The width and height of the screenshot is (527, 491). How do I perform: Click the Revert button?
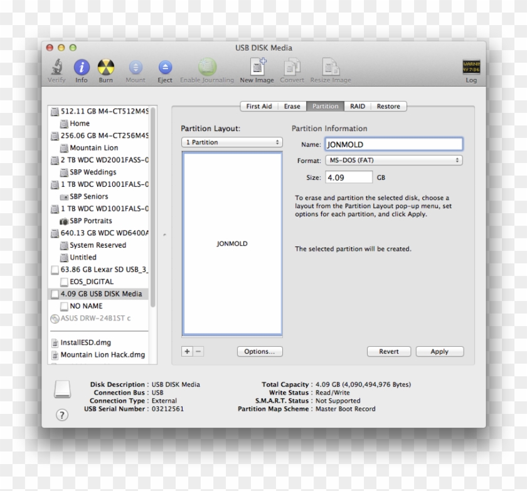pyautogui.click(x=389, y=351)
